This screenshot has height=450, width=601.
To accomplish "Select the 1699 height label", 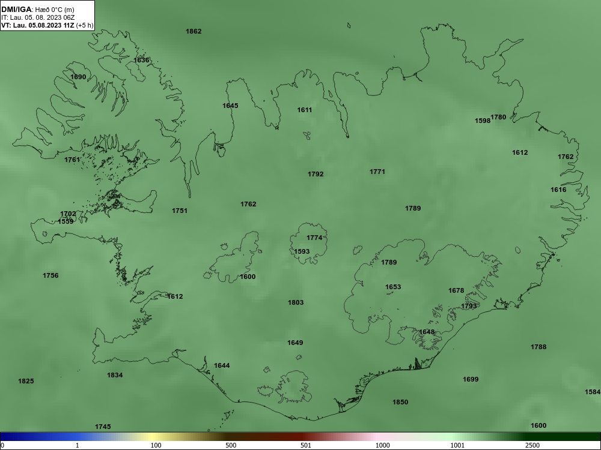I will [x=471, y=379].
